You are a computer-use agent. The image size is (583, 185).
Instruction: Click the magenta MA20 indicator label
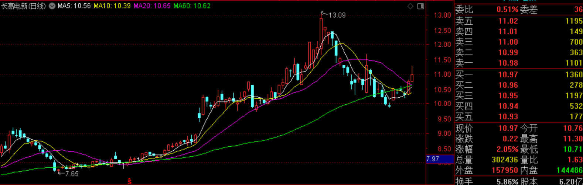click(x=152, y=6)
